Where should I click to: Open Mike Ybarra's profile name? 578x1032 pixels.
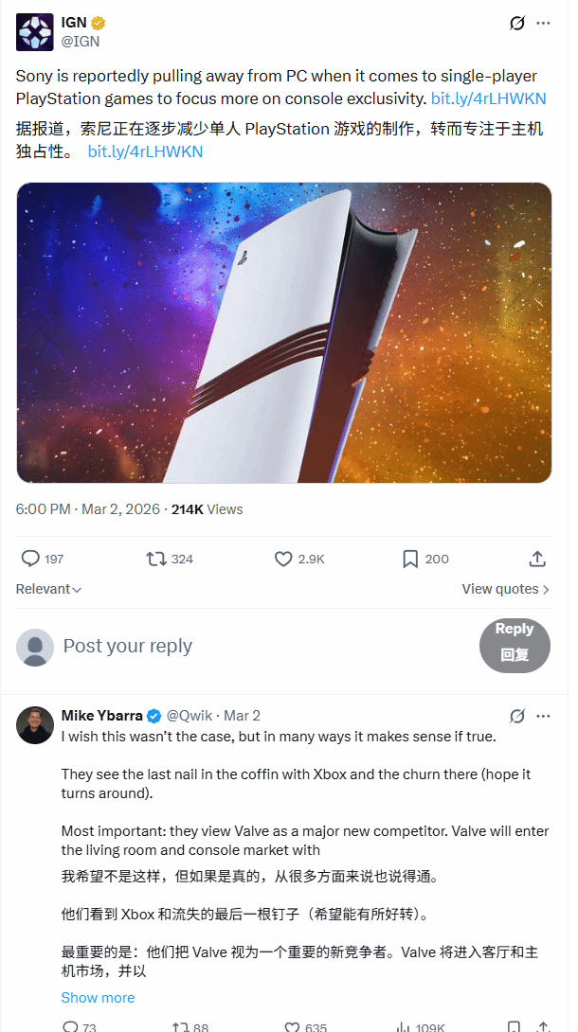102,716
